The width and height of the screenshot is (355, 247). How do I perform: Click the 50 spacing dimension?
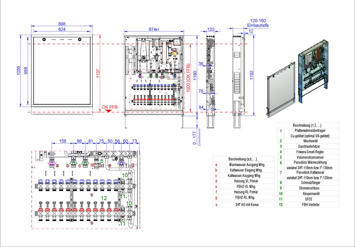110,141
